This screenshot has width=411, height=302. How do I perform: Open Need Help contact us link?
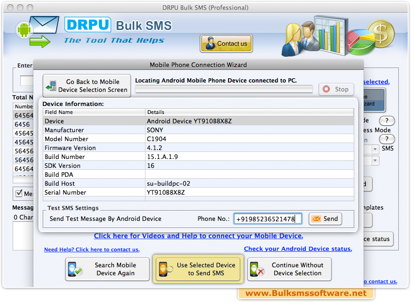pyautogui.click(x=92, y=249)
